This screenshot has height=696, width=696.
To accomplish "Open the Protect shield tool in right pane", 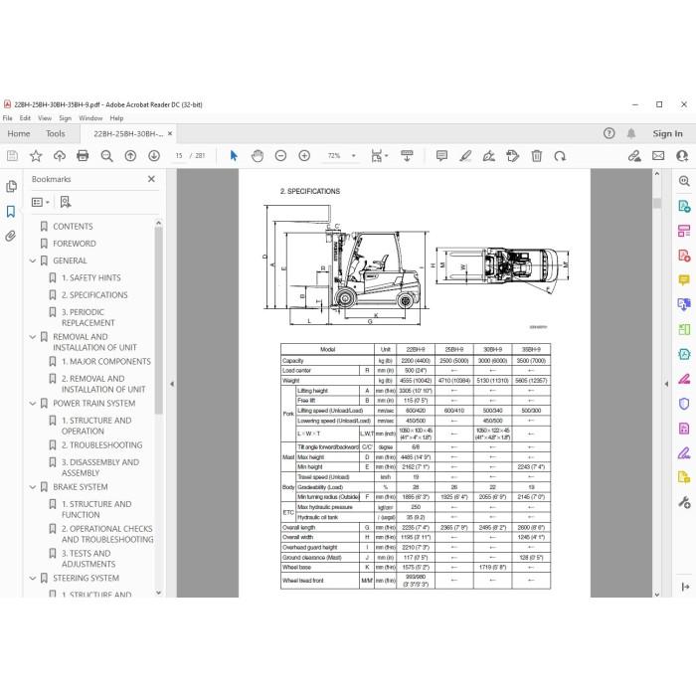I will (x=684, y=404).
